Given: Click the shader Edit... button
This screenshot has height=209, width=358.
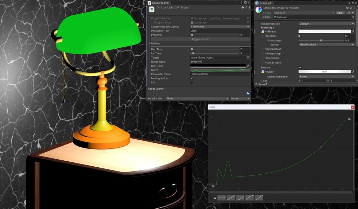Looking at the screenshot, I should point(341,13).
